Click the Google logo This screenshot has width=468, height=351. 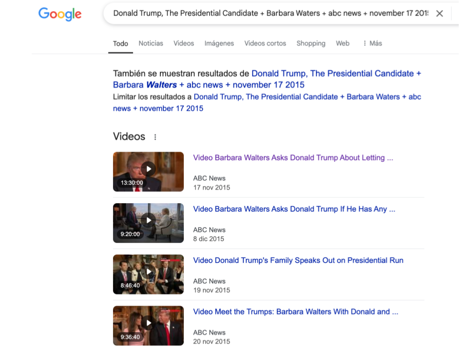[x=60, y=14]
